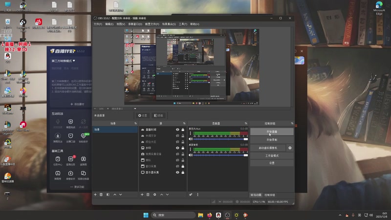The height and width of the screenshot is (220, 391).
Task: Enable 工作室模式 studio mode
Action: (x=272, y=155)
